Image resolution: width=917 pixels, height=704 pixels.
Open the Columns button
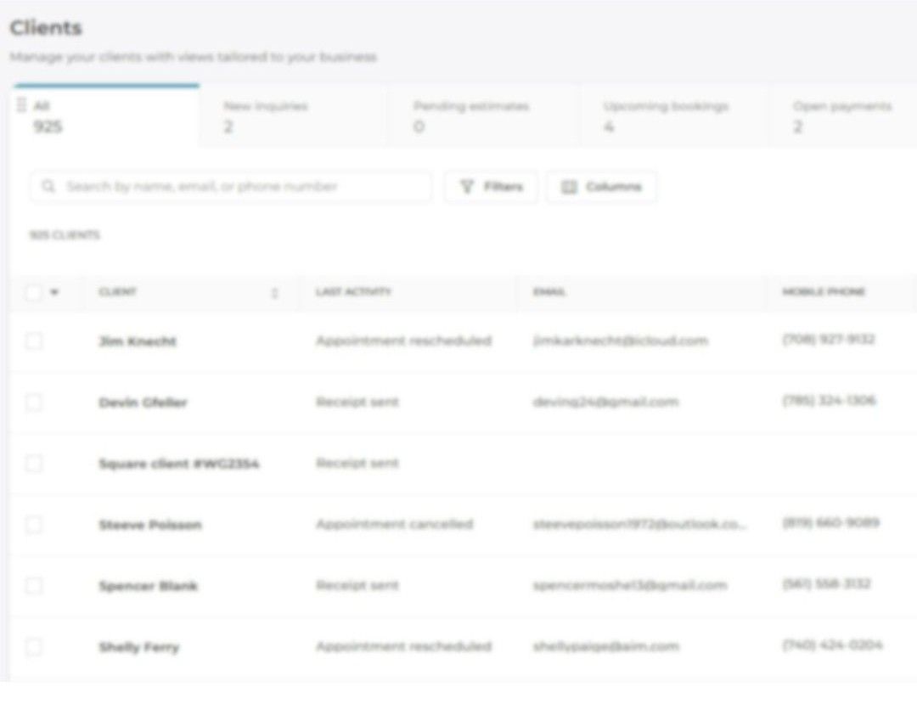[x=601, y=187]
